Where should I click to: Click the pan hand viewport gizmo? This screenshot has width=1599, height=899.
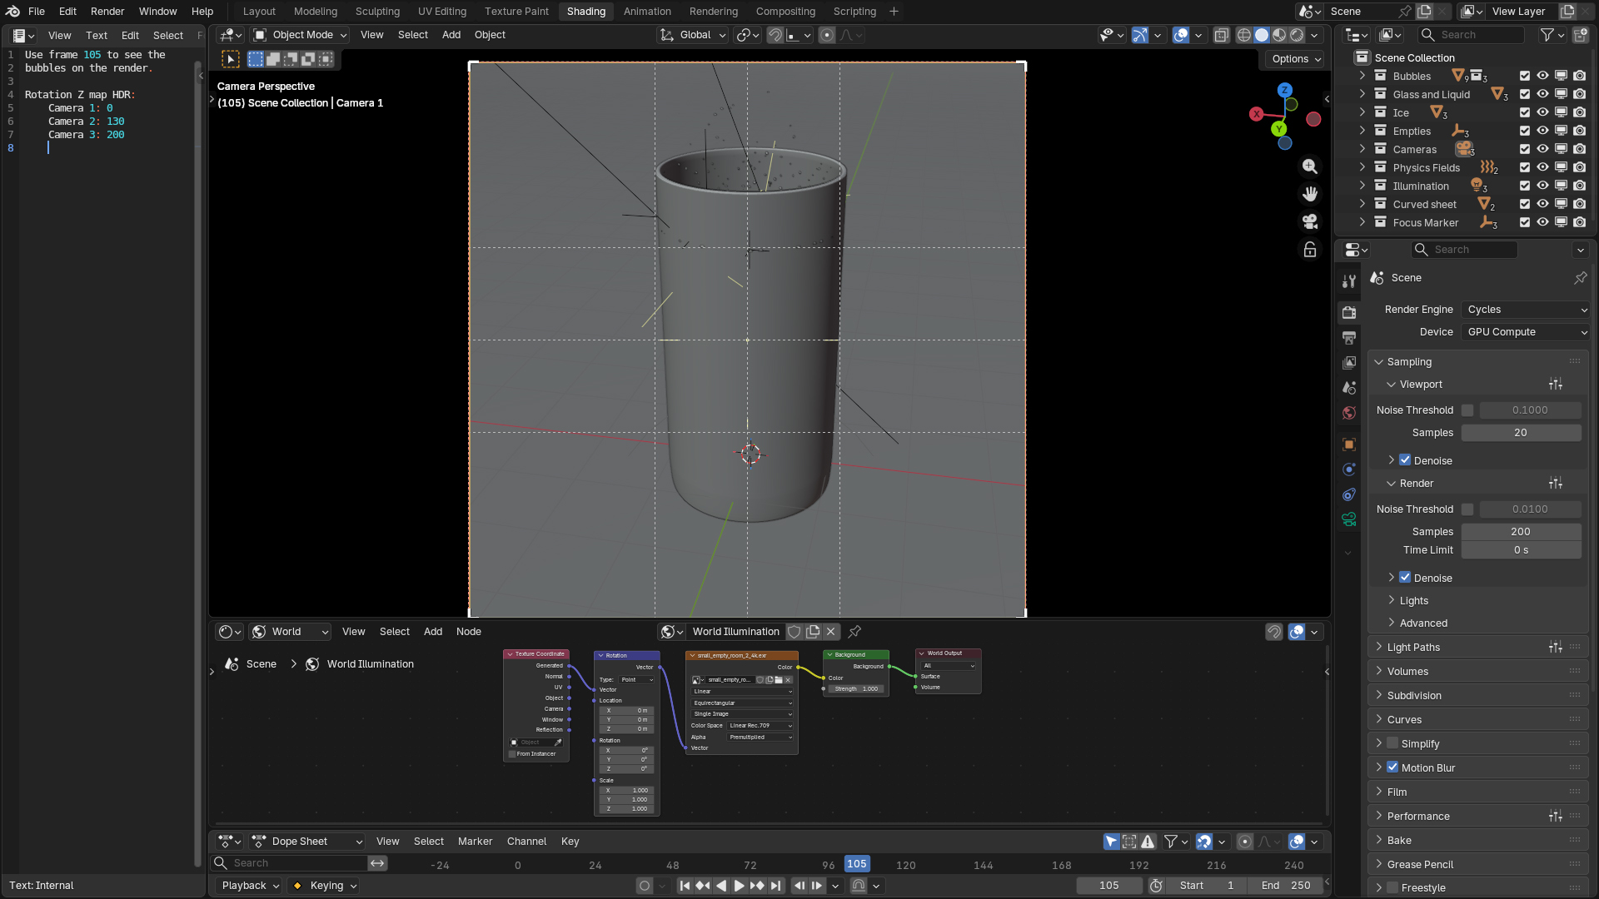pos(1310,194)
